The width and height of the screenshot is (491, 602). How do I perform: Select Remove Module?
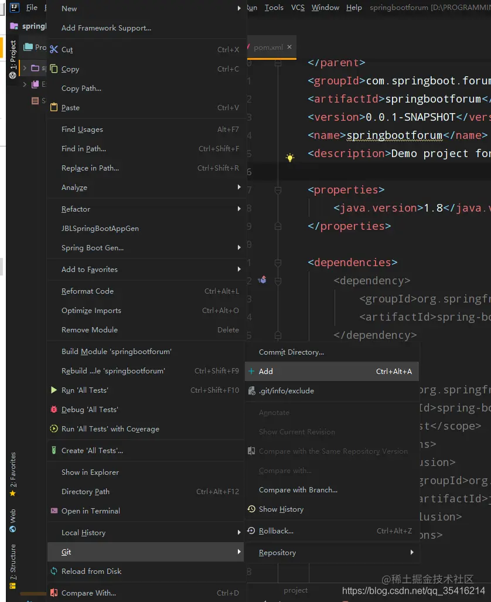click(145, 330)
